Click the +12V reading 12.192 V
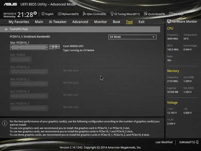The image size is (201, 151). [172, 113]
